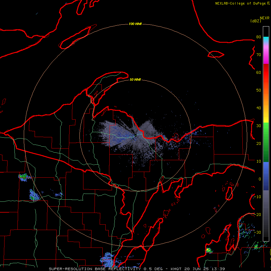271x271 pixels.
Task: Pick the blue segment of color bar
Action: (266, 176)
